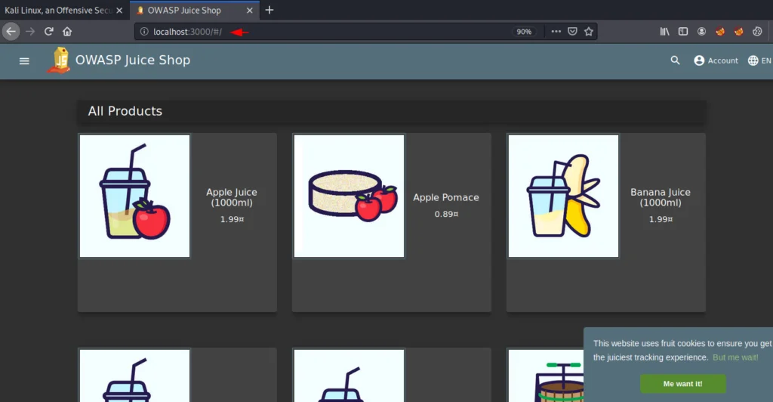Open the fruit press product thumbnail
Viewport: 773px width, 402px height.
[x=547, y=376]
